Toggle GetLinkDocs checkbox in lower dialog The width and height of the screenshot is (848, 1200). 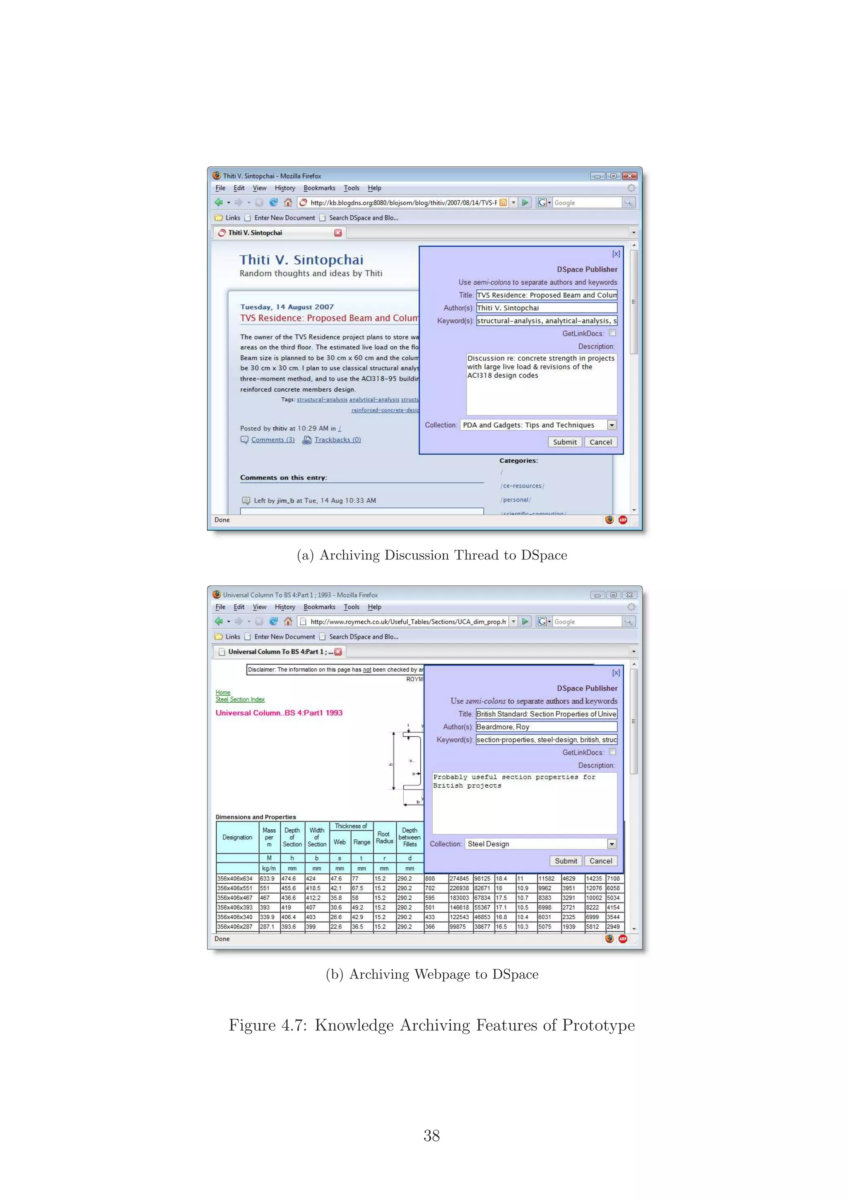[x=612, y=752]
